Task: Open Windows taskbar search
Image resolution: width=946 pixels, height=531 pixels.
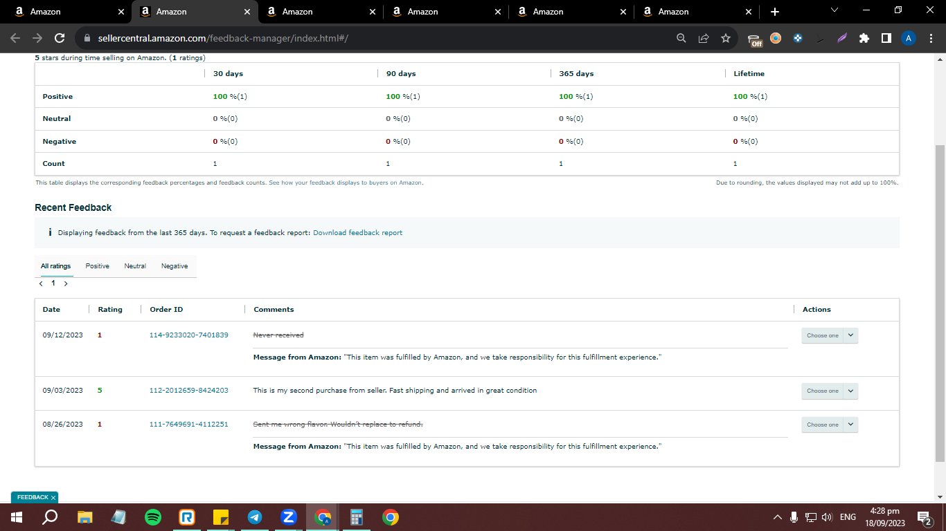Action: click(x=50, y=516)
